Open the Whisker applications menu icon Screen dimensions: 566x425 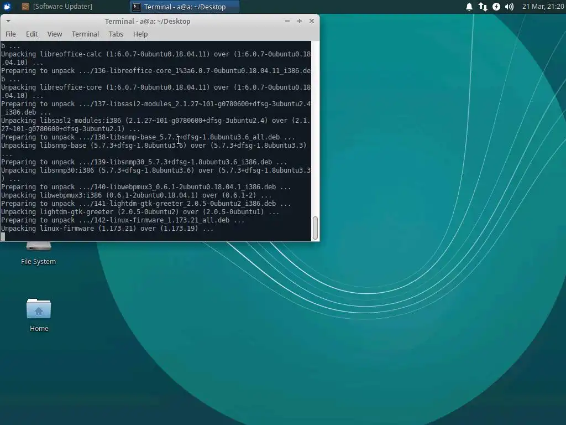tap(7, 7)
